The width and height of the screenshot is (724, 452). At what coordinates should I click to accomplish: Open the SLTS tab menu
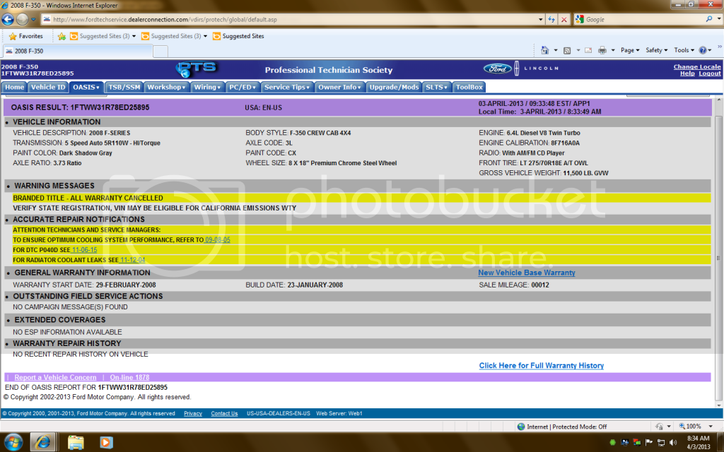pyautogui.click(x=436, y=87)
